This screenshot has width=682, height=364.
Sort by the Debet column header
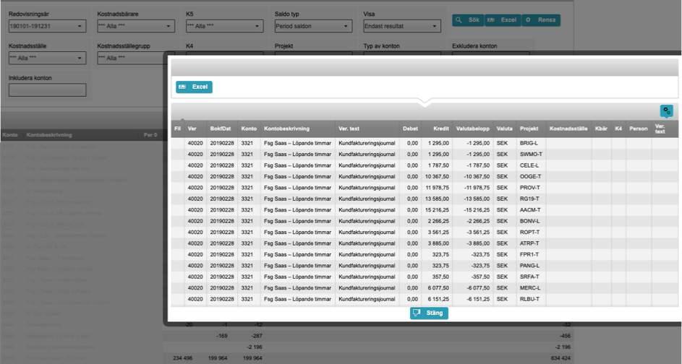click(x=410, y=129)
